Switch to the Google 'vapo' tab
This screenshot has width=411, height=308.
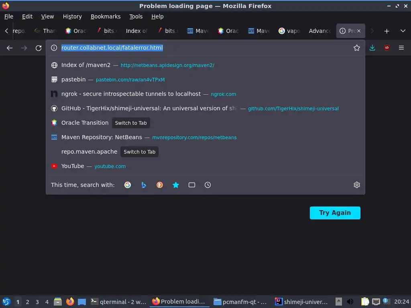coord(289,31)
